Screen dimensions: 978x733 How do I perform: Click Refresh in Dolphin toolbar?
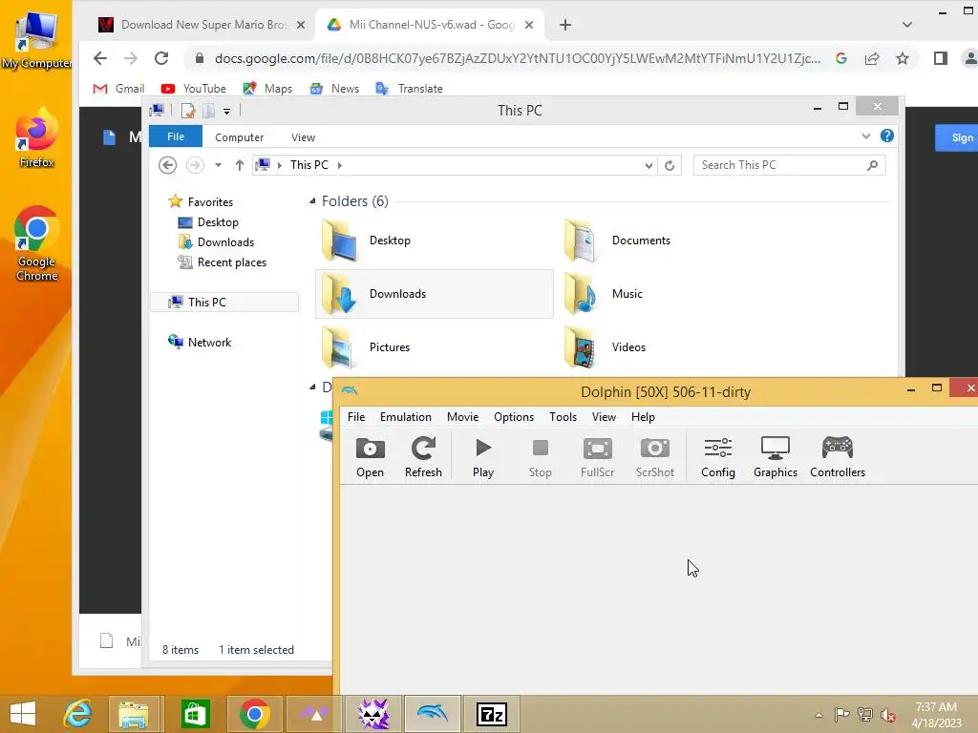tap(423, 457)
